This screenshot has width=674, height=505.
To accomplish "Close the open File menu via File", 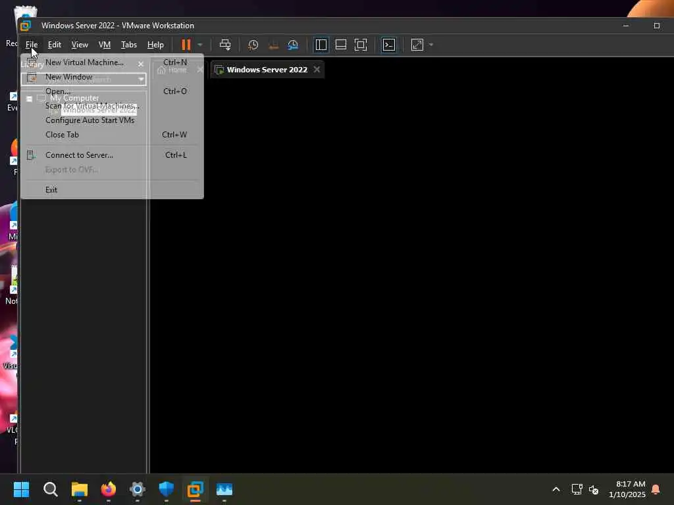I will click(32, 45).
